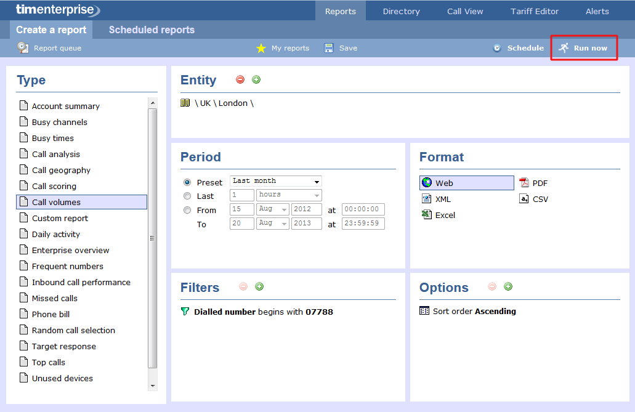
Task: Pick the XML format icon
Action: click(x=427, y=199)
